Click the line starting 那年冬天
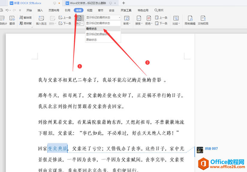Viewport: 247px width, 172px height. (111, 95)
